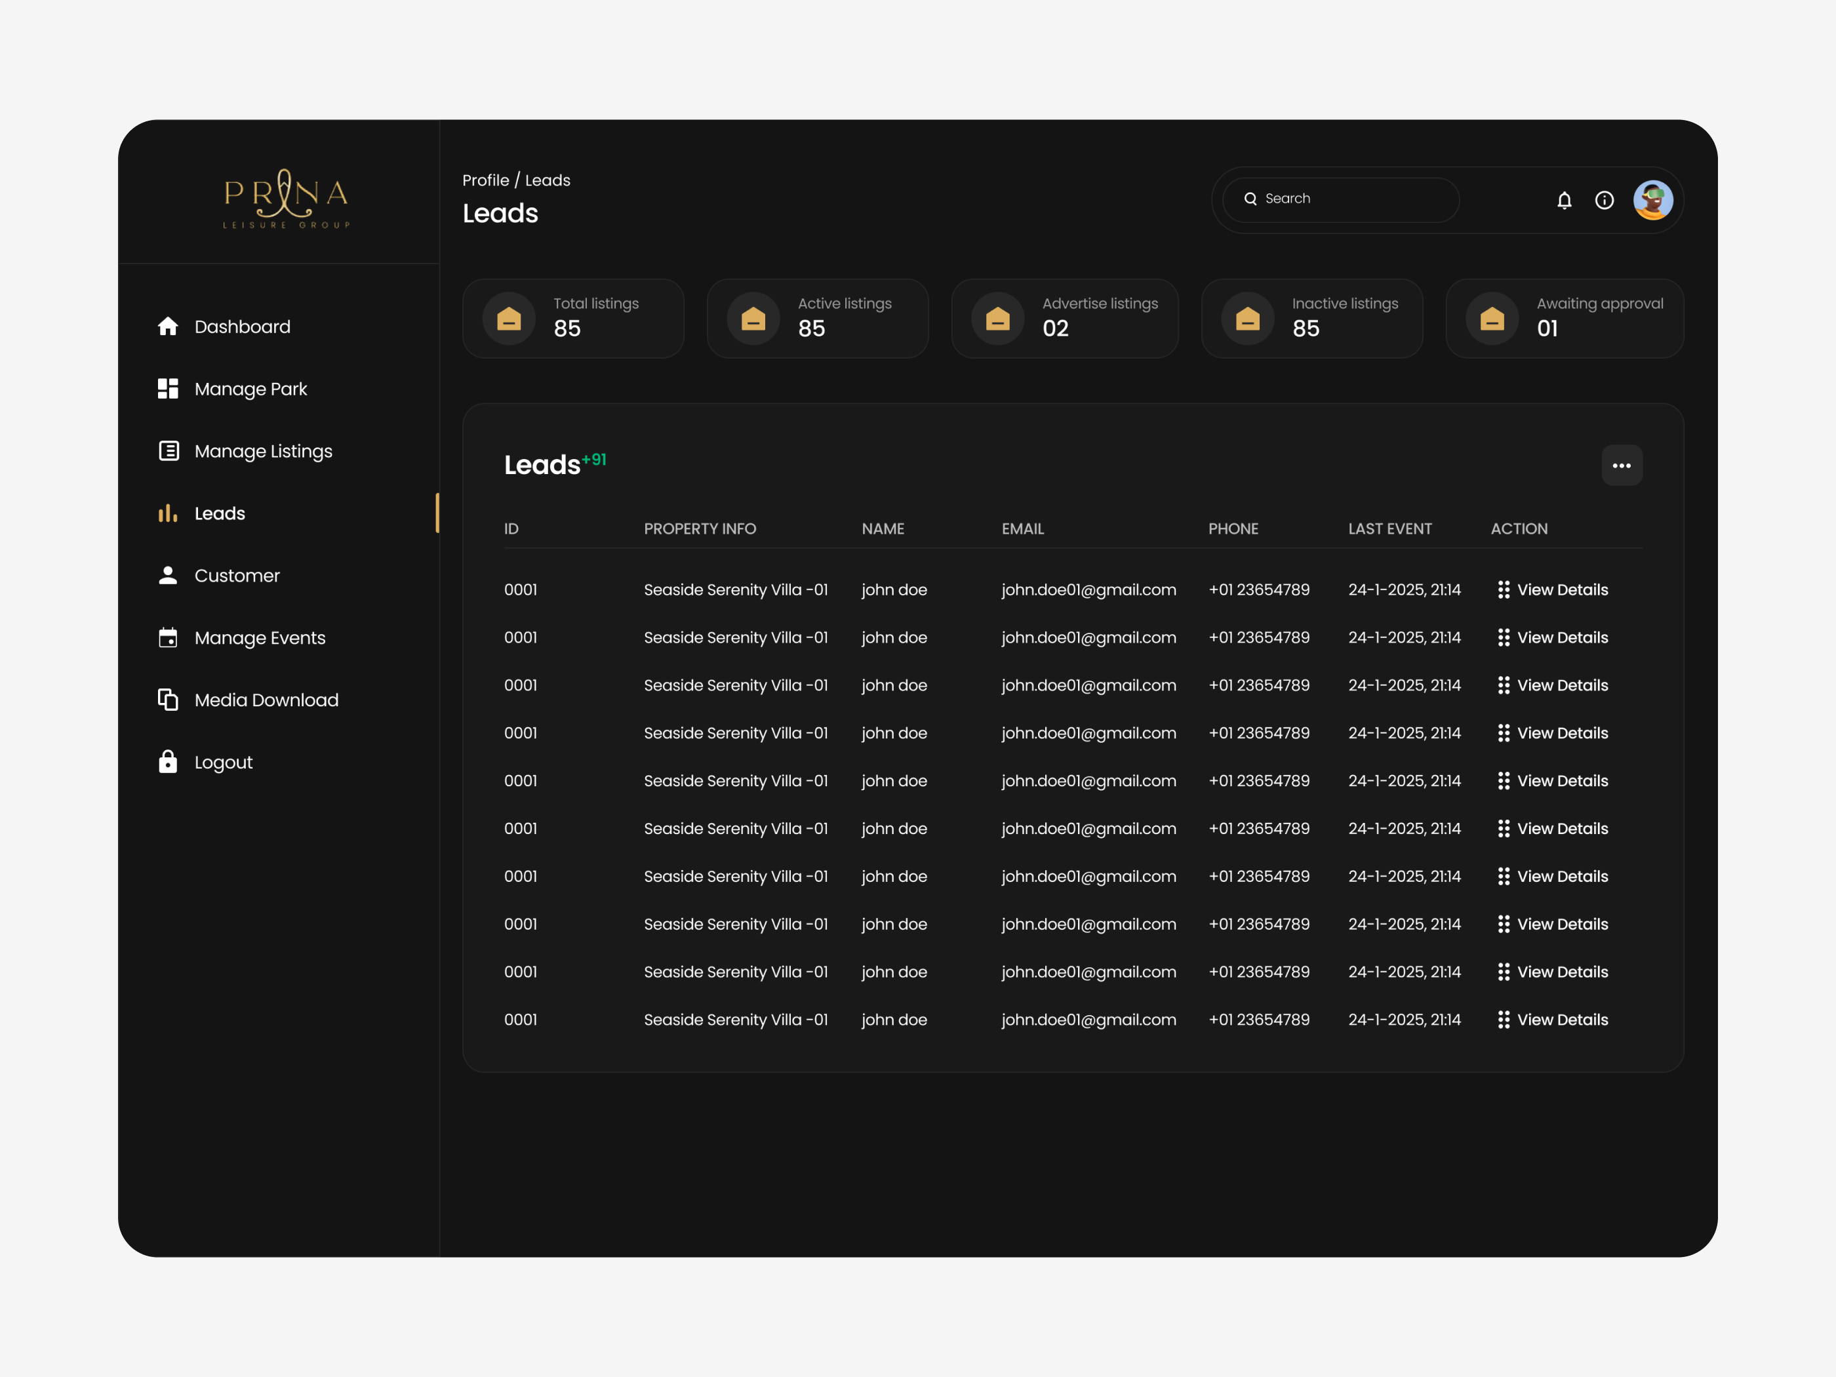Select Logout in the sidebar
1836x1377 pixels.
[x=224, y=762]
